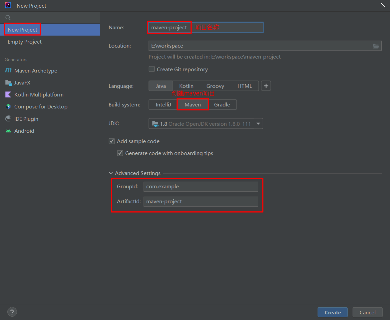Click the JavaFX folder icon
This screenshot has height=320, width=390.
[x=8, y=83]
